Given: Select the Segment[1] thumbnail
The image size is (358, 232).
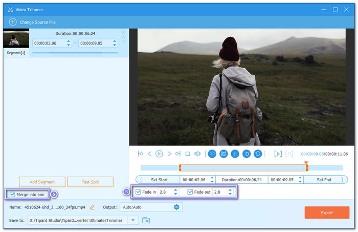Looking at the screenshot, I should tap(16, 39).
